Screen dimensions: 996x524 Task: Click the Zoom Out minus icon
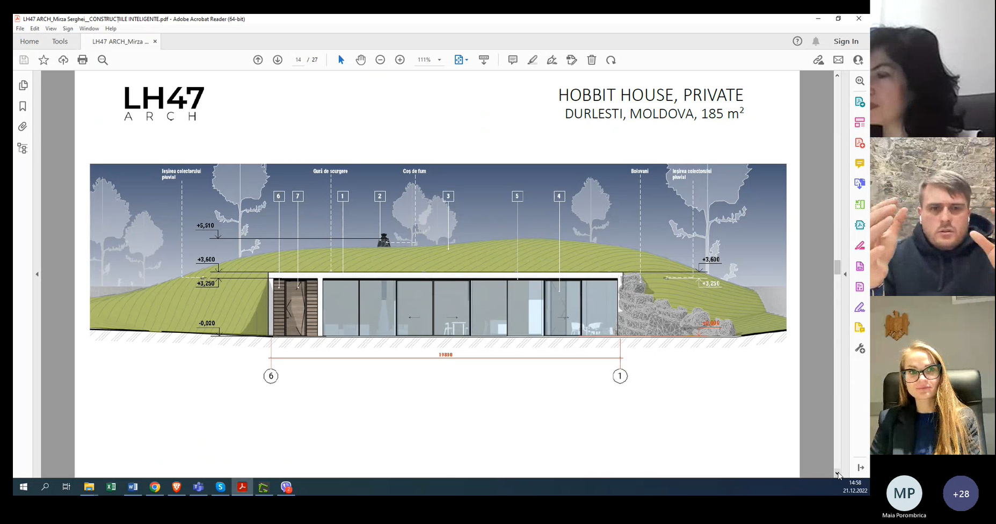point(380,60)
